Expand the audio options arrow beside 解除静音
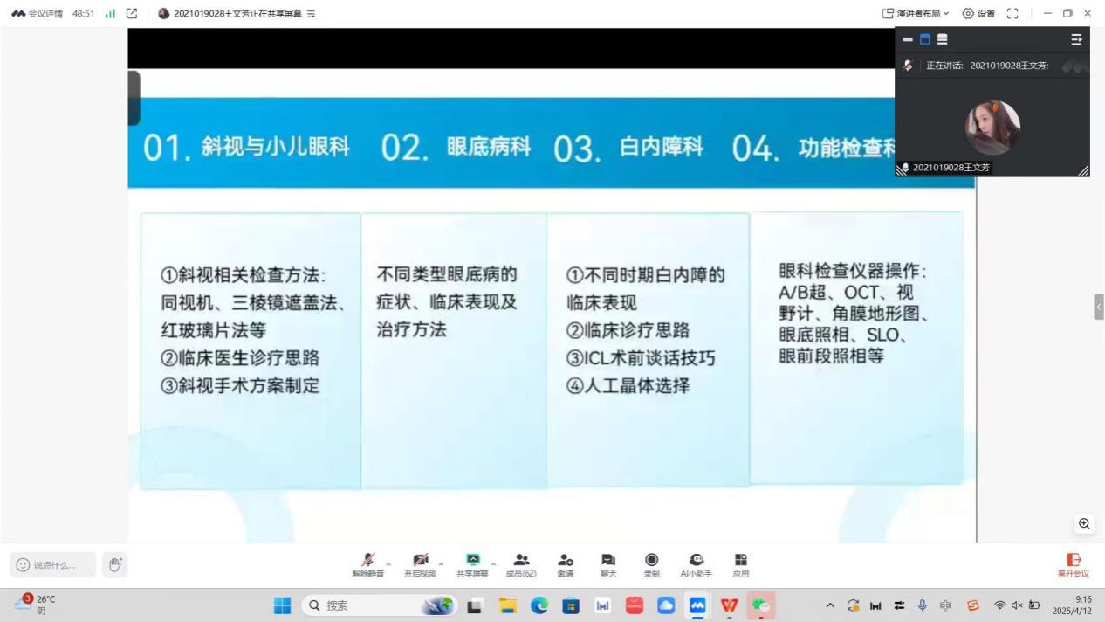Viewport: 1105px width, 622px height. coord(388,560)
